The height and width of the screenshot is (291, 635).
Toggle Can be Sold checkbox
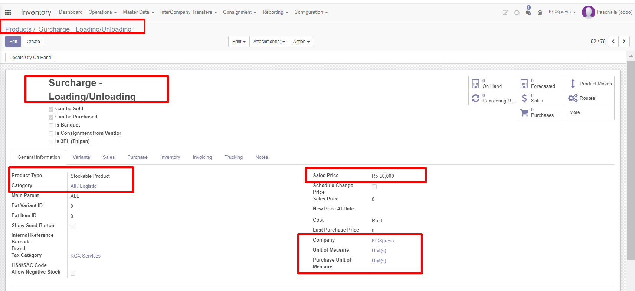pos(51,109)
